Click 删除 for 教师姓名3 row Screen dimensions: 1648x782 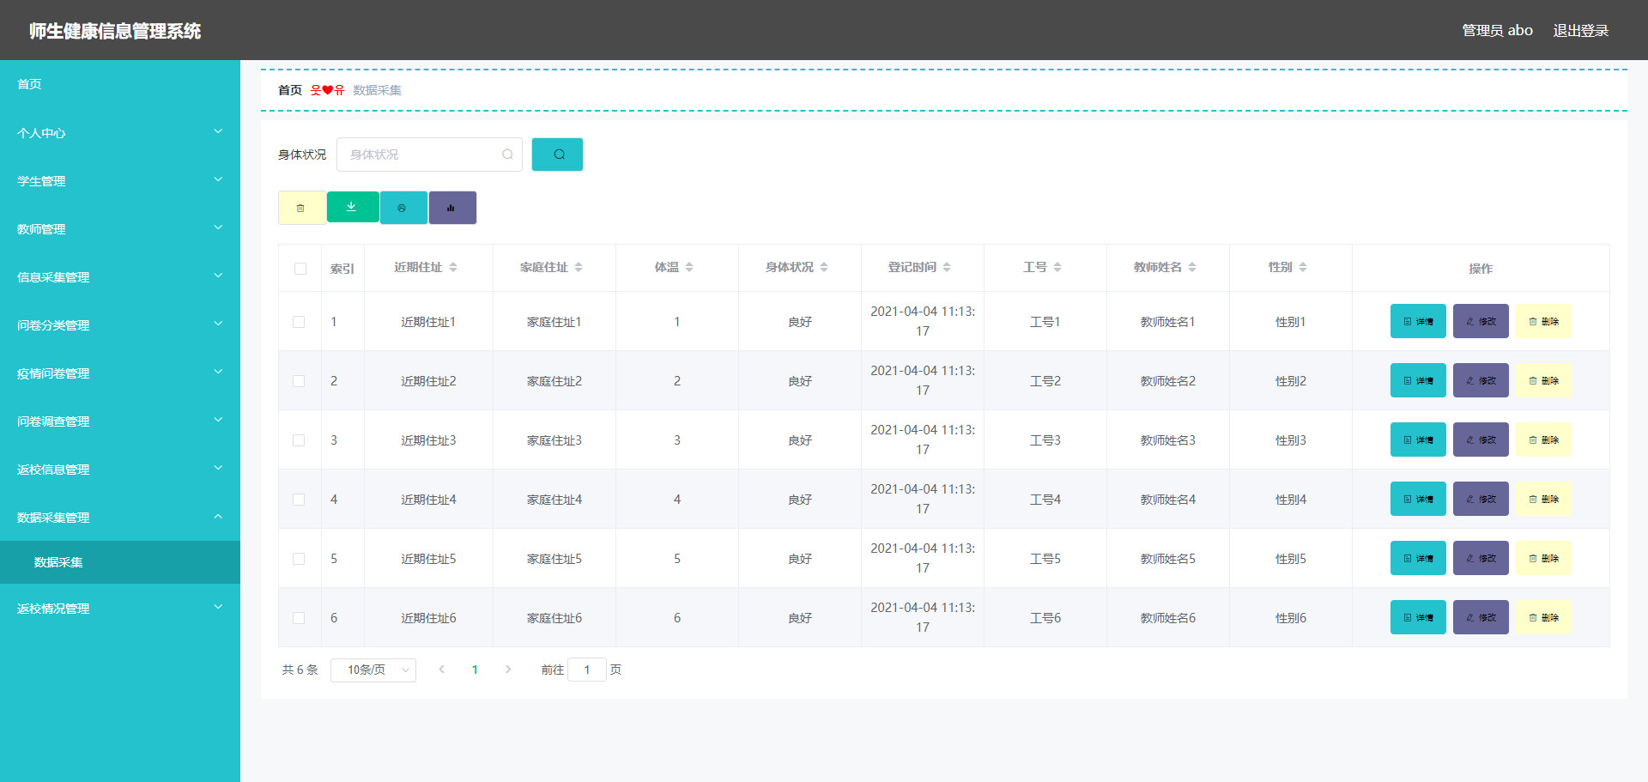[x=1543, y=439]
